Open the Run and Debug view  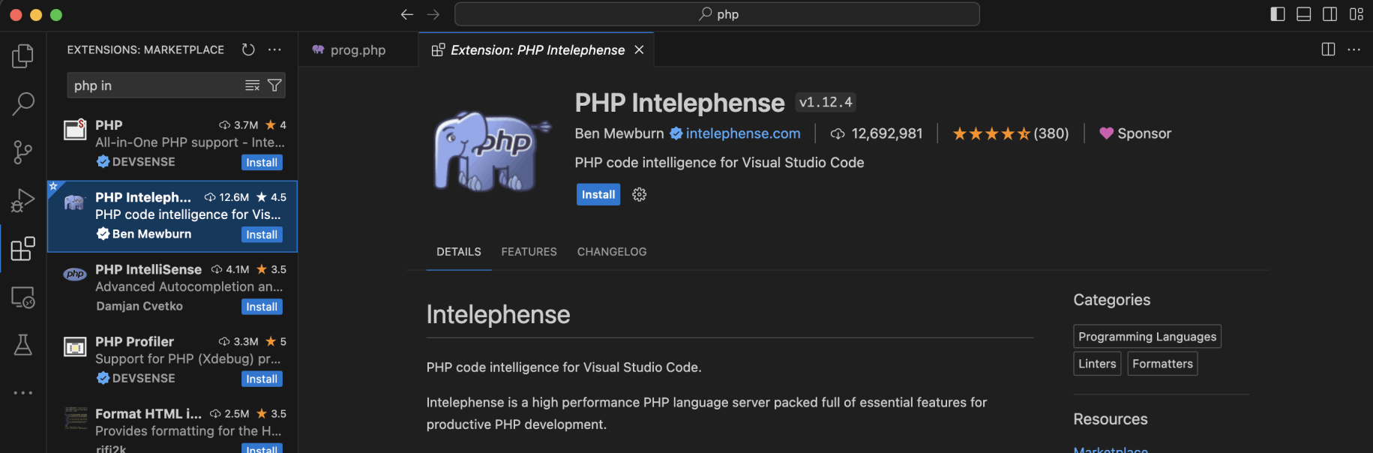coord(22,200)
